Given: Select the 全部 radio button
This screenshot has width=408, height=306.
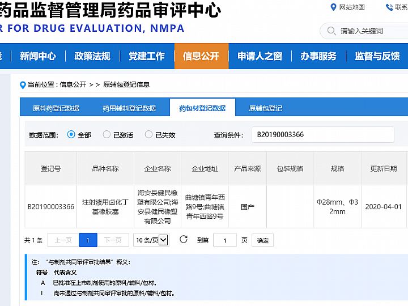Looking at the screenshot, I should tap(71, 135).
